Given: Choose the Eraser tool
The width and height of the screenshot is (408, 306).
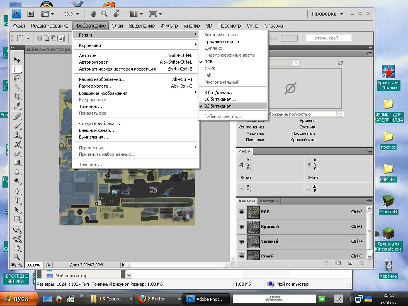Looking at the screenshot, I should pos(17,154).
